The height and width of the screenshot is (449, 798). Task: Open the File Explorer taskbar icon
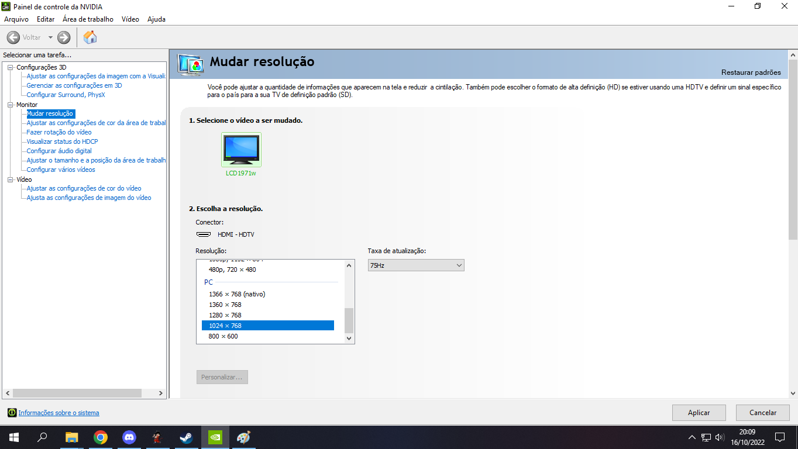72,437
